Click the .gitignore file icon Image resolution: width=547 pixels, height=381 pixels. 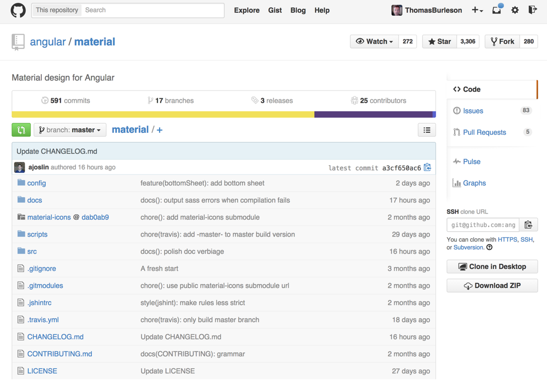click(x=21, y=268)
